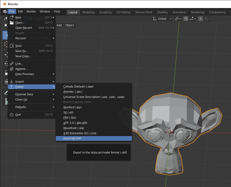231x187 pixels.
Task: Click the 3D cursor at monkey's center
Action: click(170, 132)
